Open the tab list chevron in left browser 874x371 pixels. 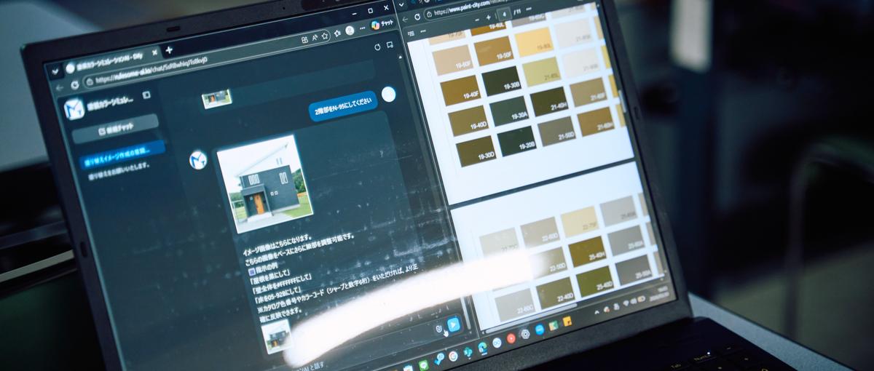point(55,70)
